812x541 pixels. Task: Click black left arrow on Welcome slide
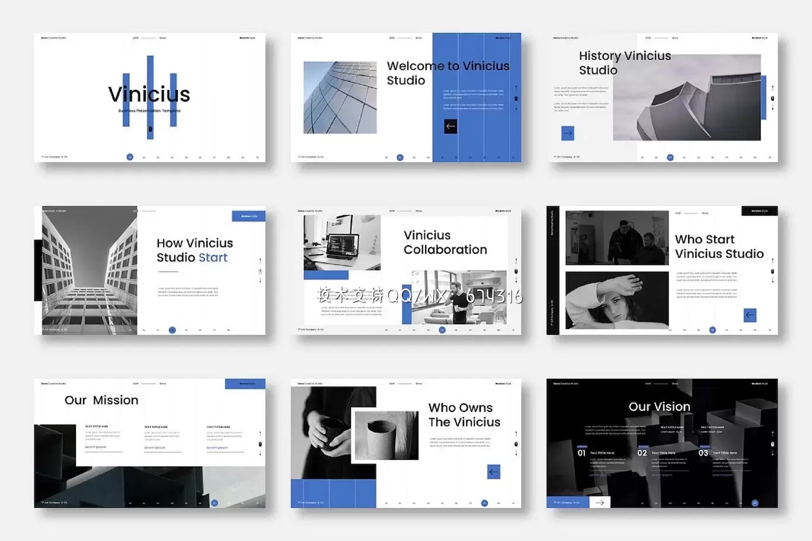450,126
